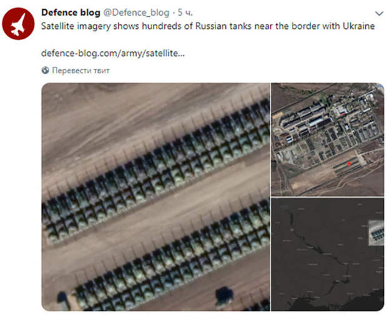
Task: Click the small tank inset on dark map
Action: [x=376, y=233]
